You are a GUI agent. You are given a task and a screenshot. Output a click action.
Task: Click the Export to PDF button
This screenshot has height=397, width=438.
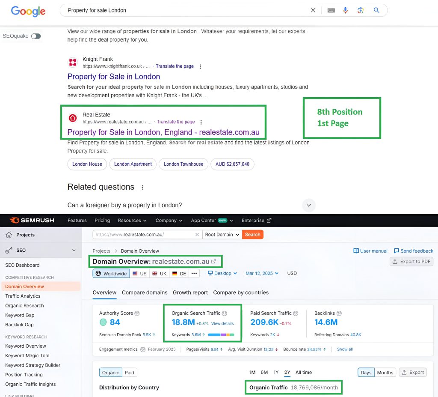[411, 261]
